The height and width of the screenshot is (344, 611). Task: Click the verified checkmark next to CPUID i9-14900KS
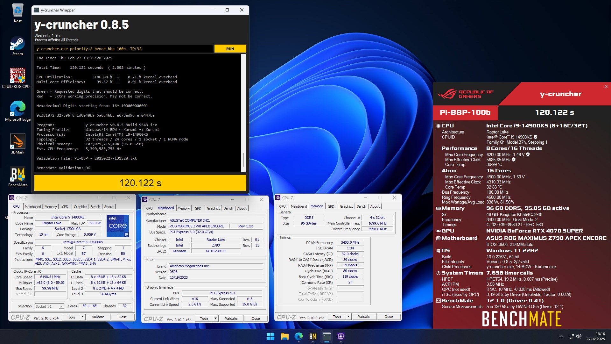pos(536,137)
